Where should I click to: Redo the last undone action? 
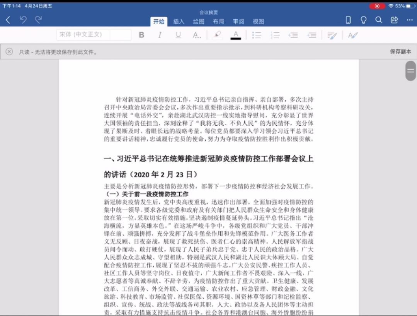[x=38, y=20]
